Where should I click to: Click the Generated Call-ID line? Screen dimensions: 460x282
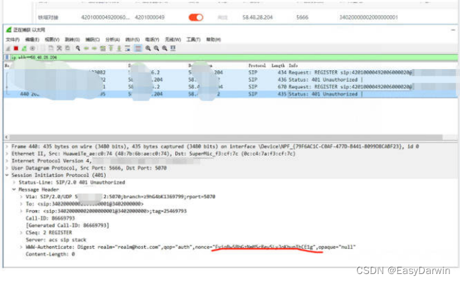tap(67, 225)
